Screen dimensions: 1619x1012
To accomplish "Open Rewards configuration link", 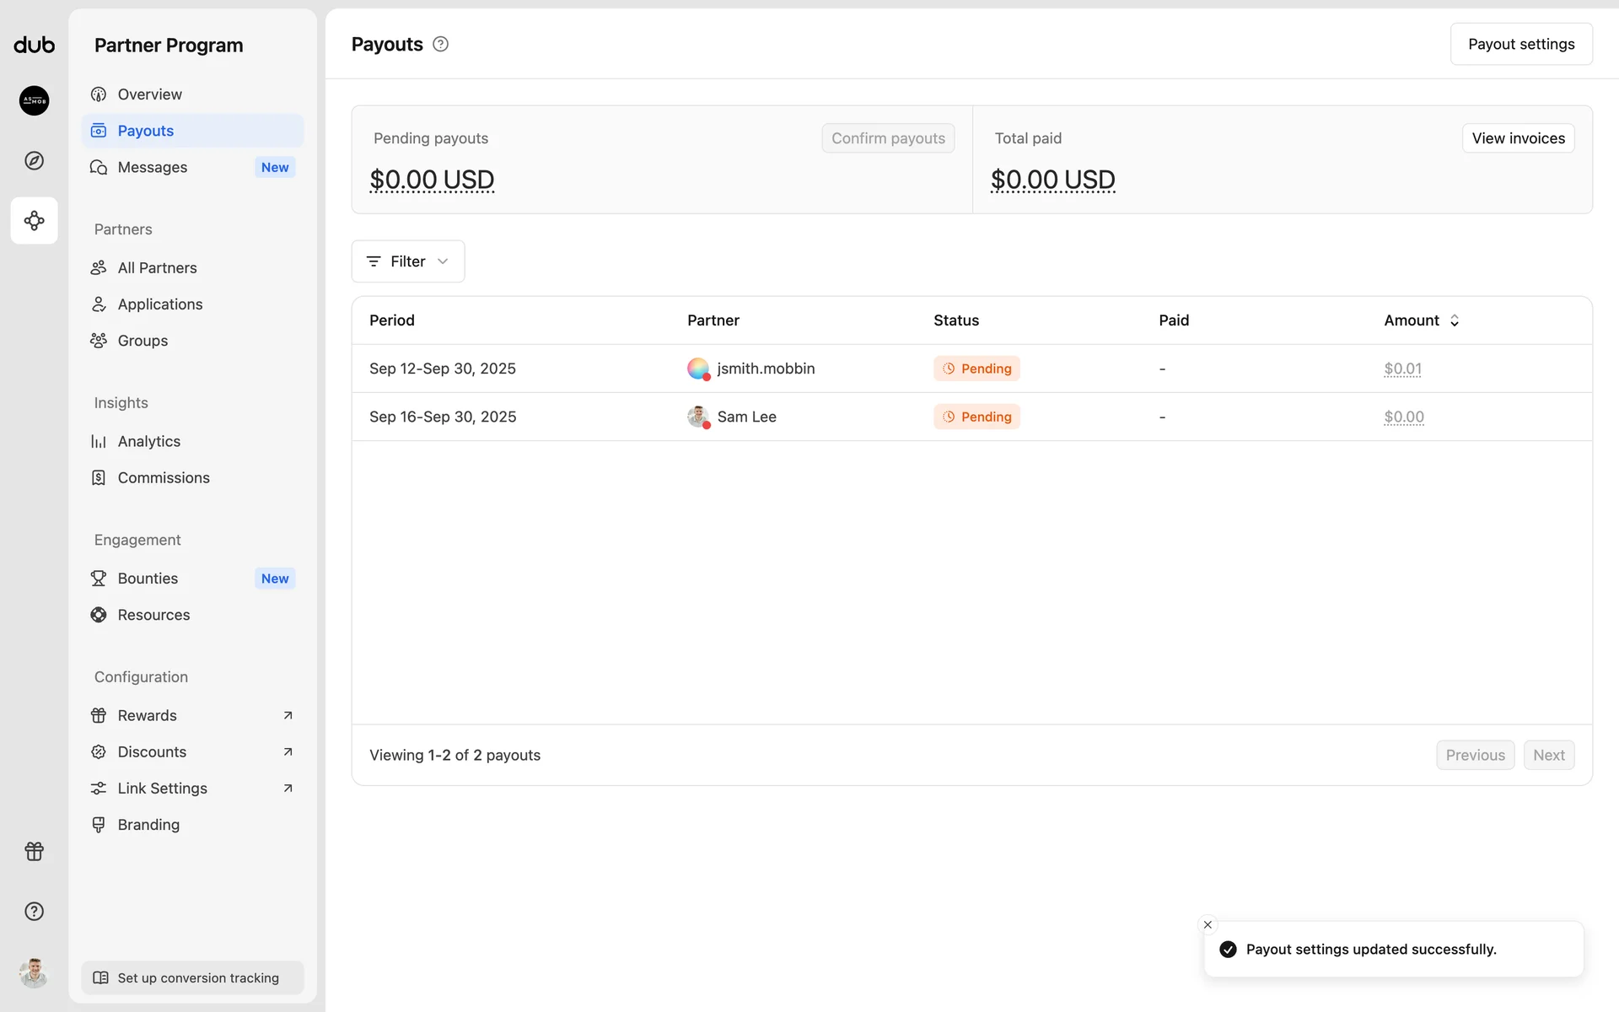I will click(x=148, y=715).
